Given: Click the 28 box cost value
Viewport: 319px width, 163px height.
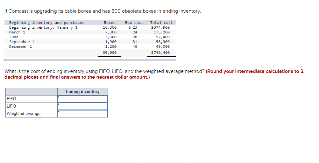Looking at the screenshot, I should (x=135, y=37).
